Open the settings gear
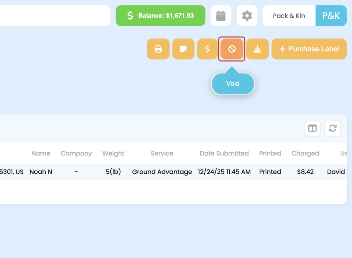This screenshot has width=352, height=258. point(247,15)
